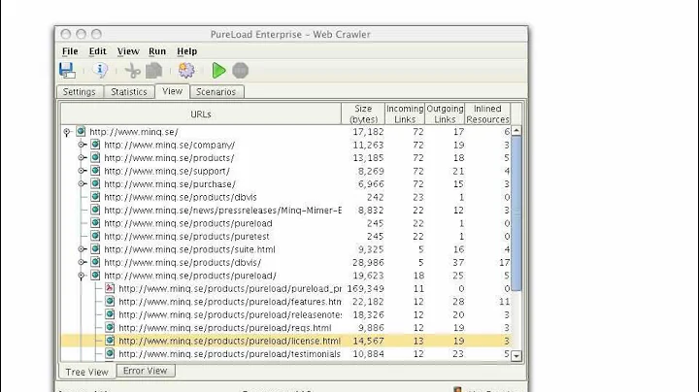This screenshot has width=699, height=392.
Task: Click the Inlined Resources column header
Action: pyautogui.click(x=487, y=114)
